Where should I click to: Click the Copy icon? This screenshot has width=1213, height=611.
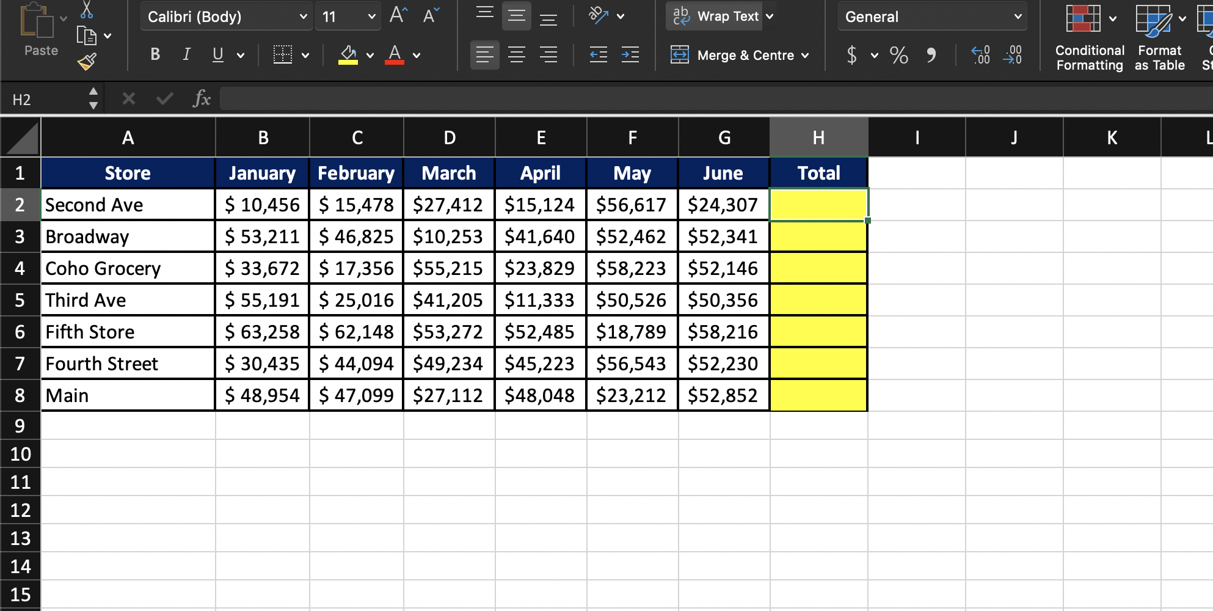87,36
